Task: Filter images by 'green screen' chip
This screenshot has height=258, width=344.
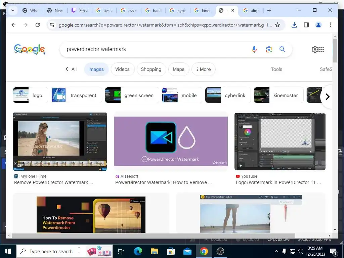Action: coord(132,95)
